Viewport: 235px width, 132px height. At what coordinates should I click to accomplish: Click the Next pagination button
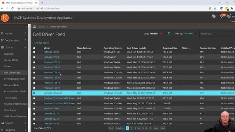point(156,128)
